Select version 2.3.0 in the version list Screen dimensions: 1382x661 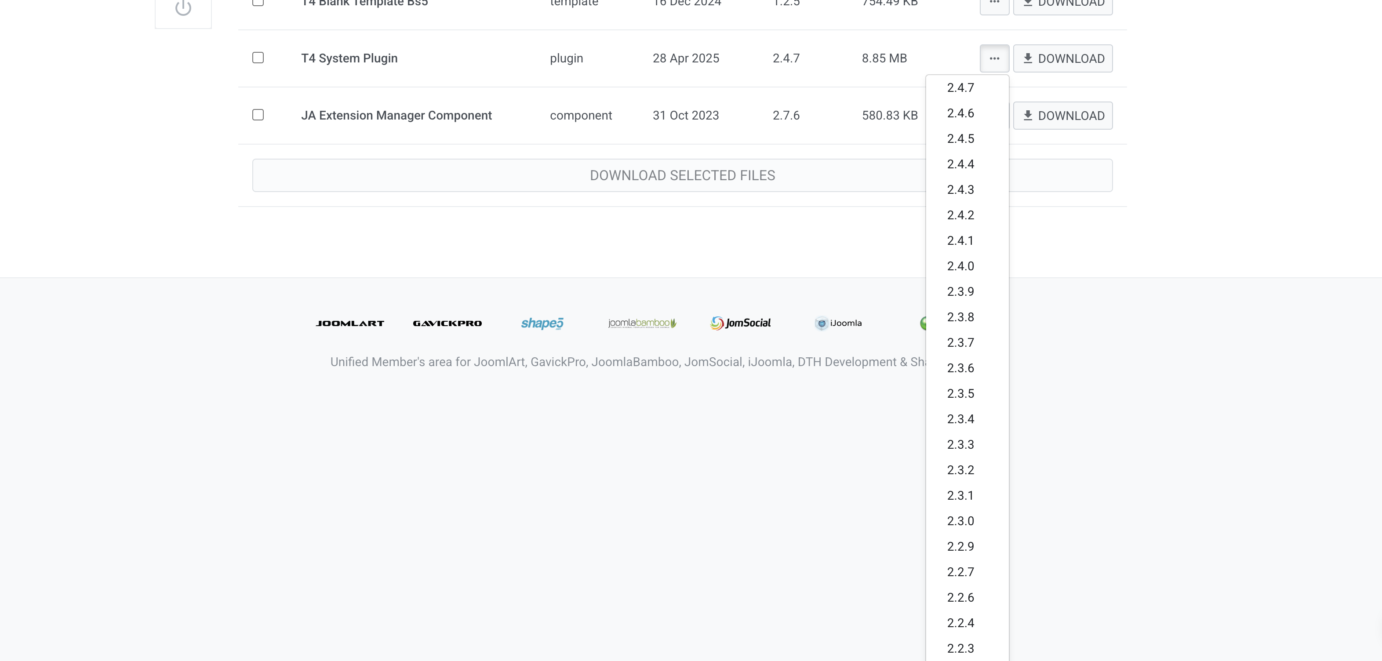[x=960, y=521]
